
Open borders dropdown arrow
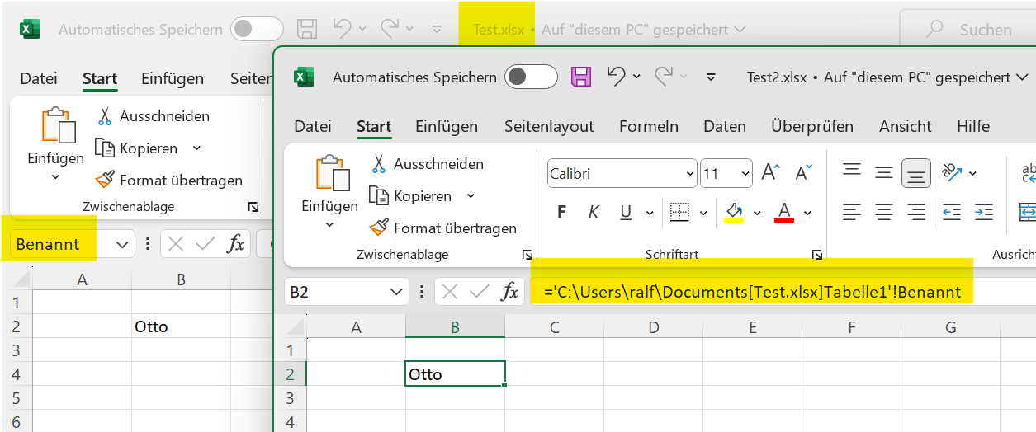[703, 213]
